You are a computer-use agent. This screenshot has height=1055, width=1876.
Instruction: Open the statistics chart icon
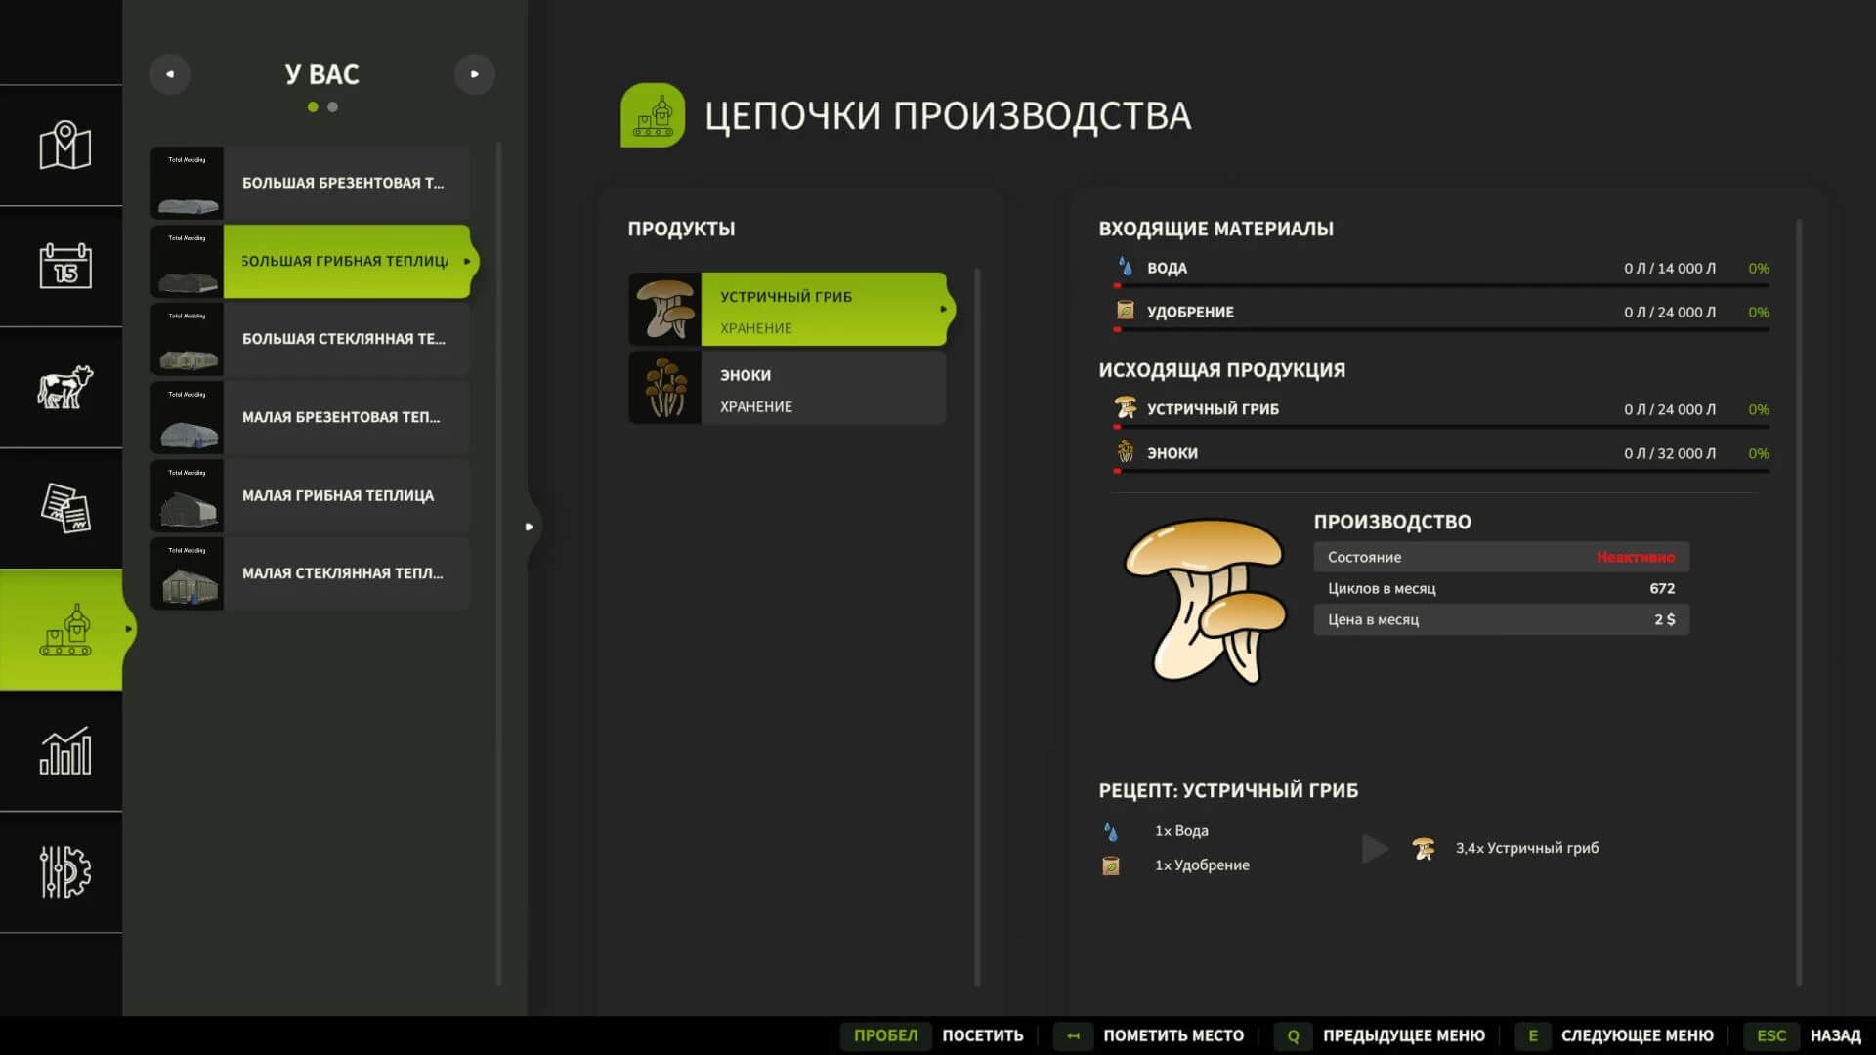[64, 751]
